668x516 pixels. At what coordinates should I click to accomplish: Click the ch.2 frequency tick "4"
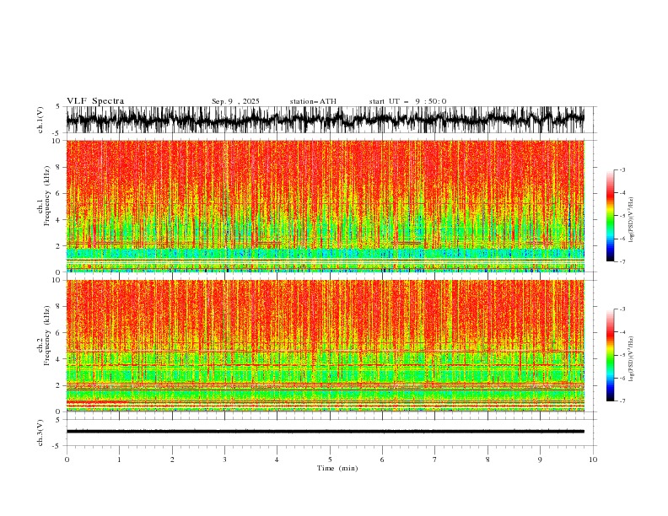click(x=58, y=359)
